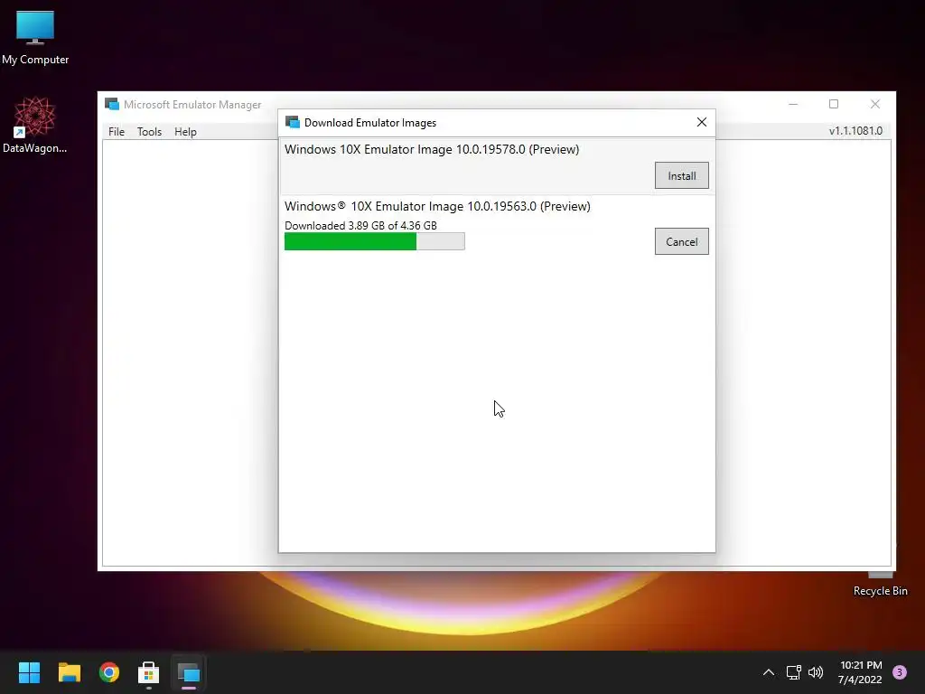Open My Computer desktop icon

(x=35, y=38)
